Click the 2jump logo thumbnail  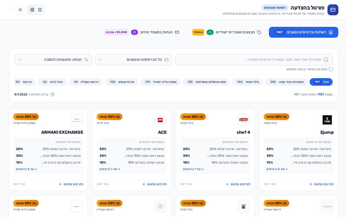327,120
